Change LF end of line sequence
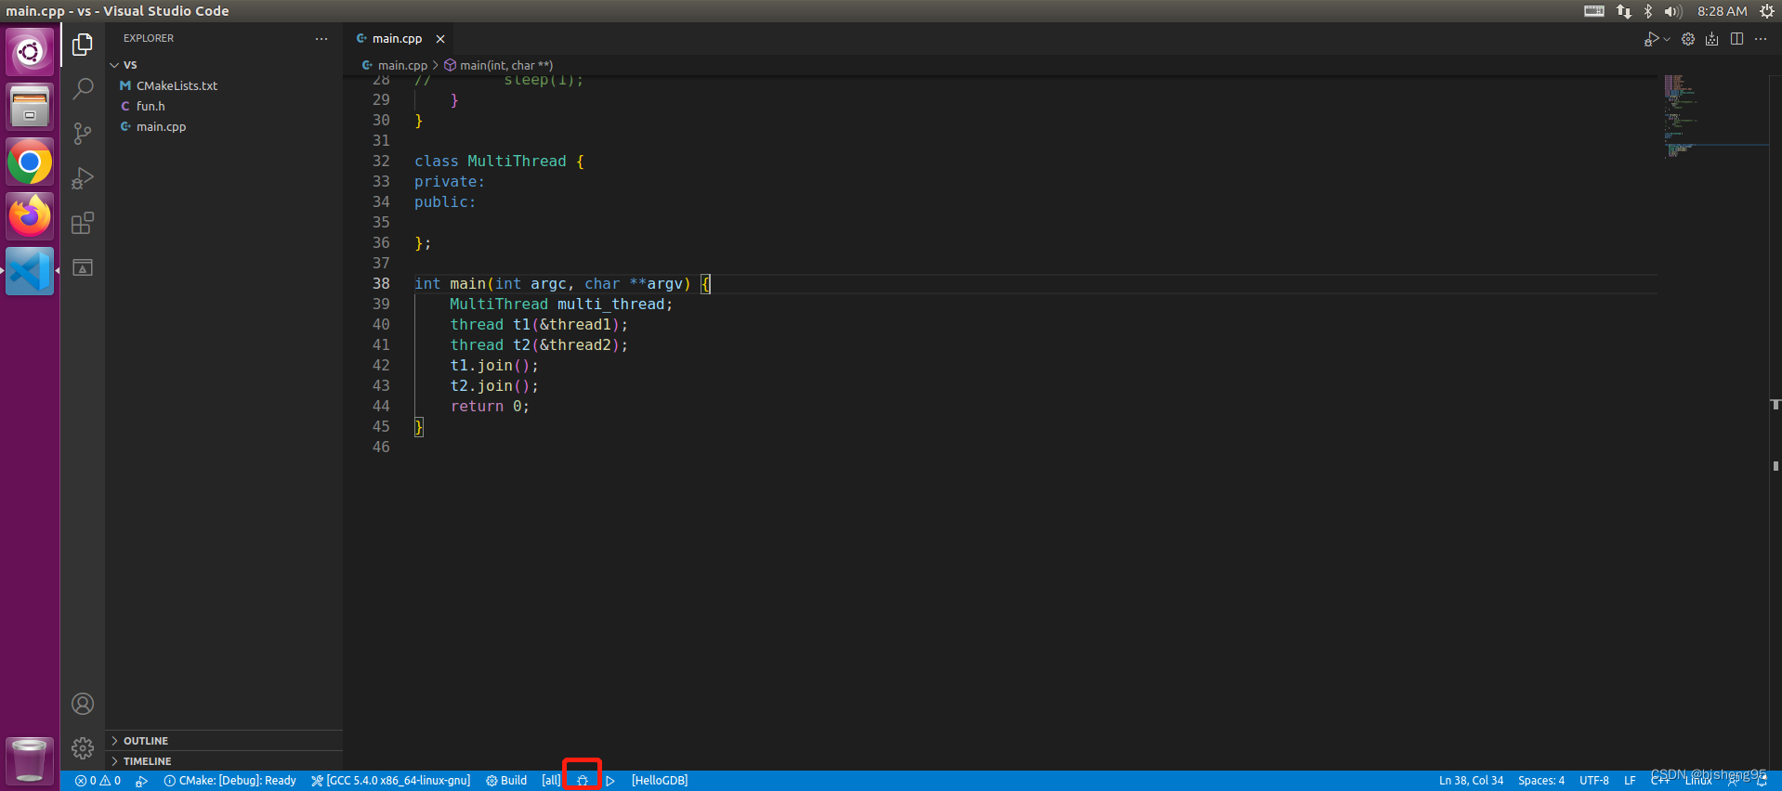This screenshot has width=1782, height=791. pos(1629,781)
